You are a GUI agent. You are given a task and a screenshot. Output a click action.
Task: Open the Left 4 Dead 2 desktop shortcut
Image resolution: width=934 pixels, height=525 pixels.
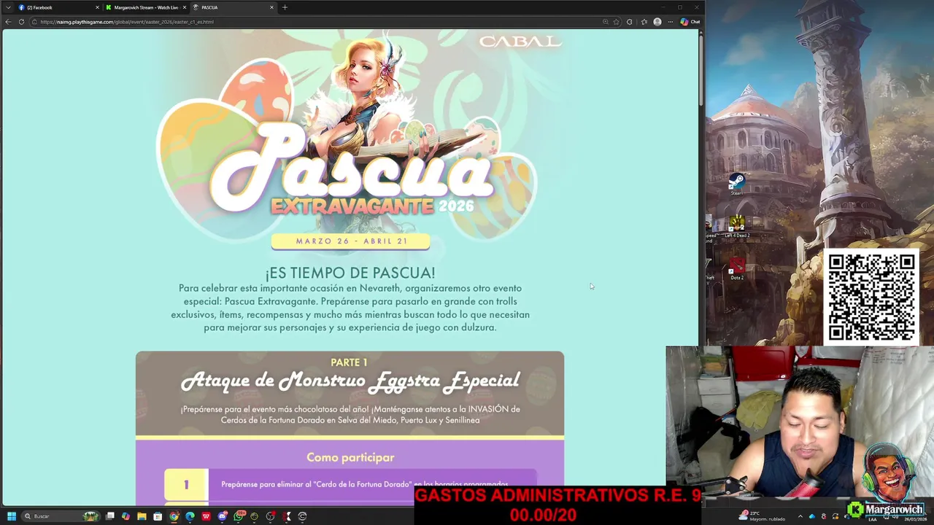point(737,227)
